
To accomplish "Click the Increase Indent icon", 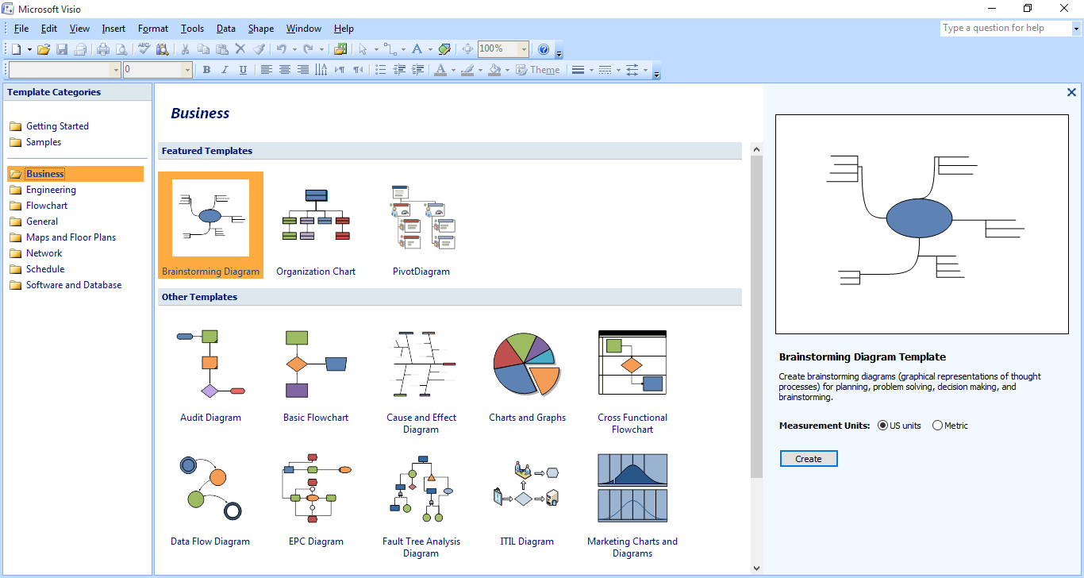I will point(417,70).
